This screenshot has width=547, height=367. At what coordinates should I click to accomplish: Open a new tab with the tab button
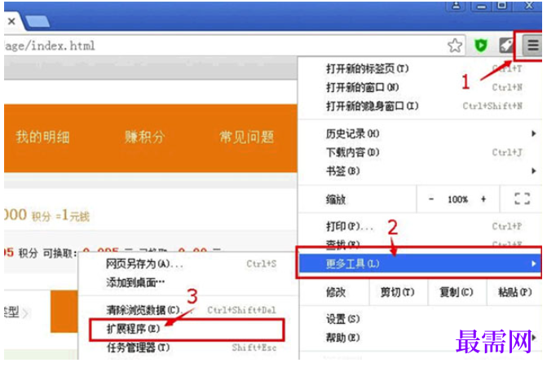[x=37, y=22]
